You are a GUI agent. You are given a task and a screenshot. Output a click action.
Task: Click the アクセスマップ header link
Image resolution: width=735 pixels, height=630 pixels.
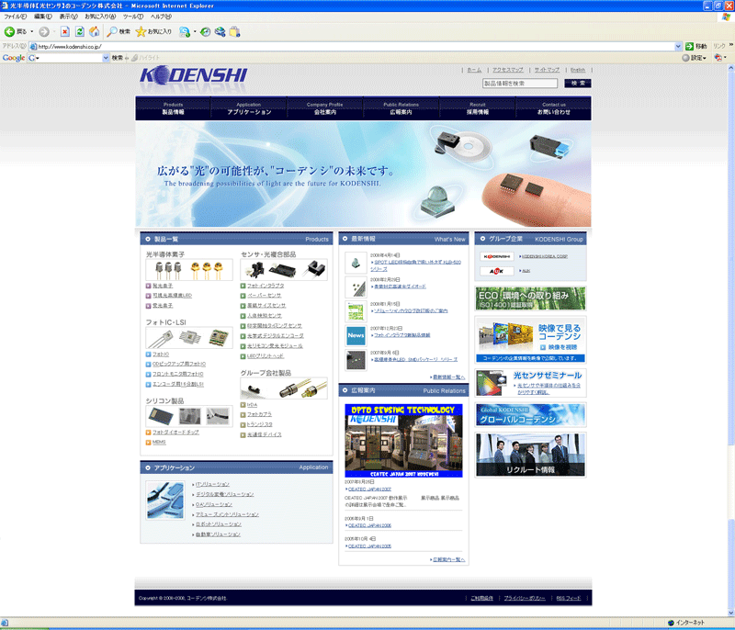point(508,70)
